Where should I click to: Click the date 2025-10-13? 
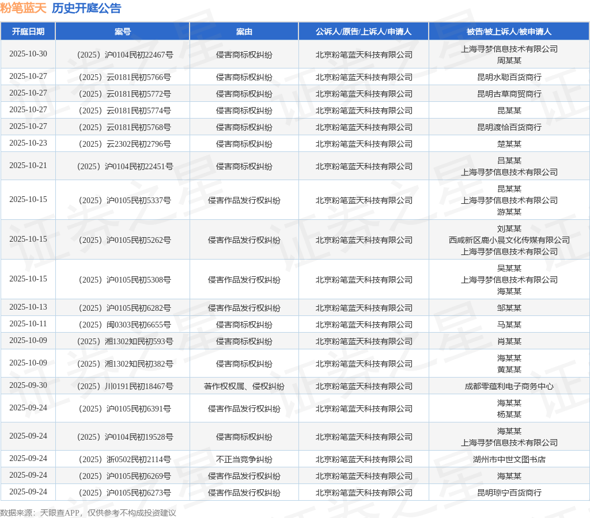(x=28, y=307)
